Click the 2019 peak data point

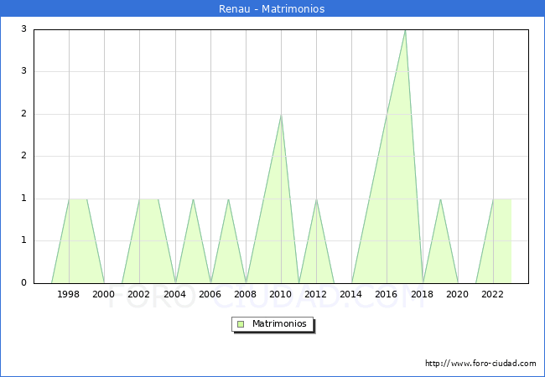click(440, 199)
